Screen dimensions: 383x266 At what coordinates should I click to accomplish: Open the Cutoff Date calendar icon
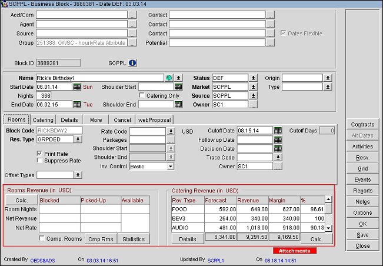pos(278,131)
